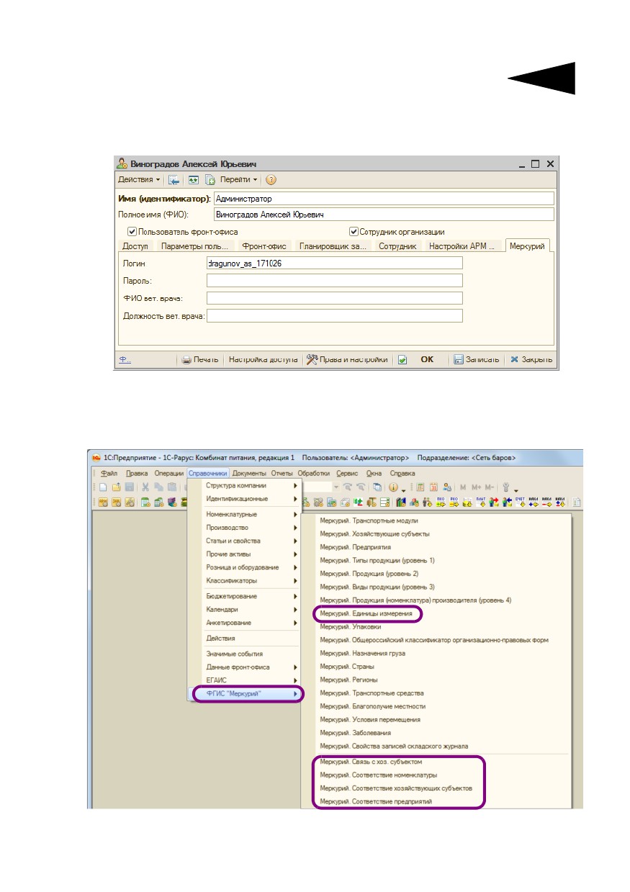
Task: Click the Cut scissors icon in main toolbar
Action: (x=145, y=487)
